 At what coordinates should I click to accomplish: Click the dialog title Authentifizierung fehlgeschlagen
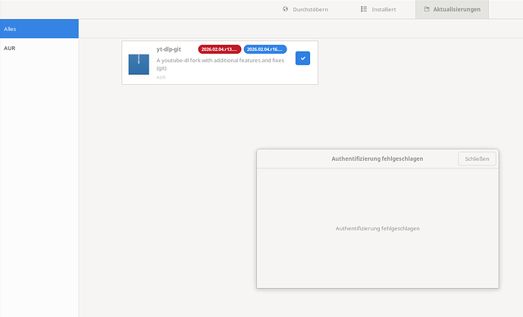click(x=377, y=158)
